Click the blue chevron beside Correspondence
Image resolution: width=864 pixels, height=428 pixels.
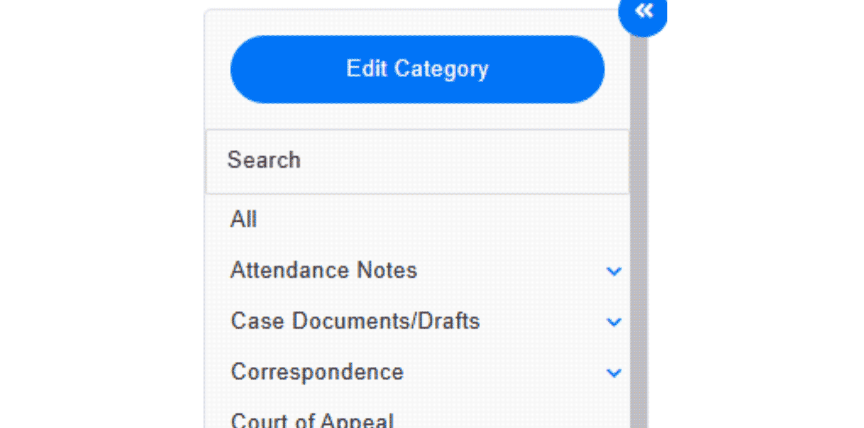pyautogui.click(x=613, y=373)
